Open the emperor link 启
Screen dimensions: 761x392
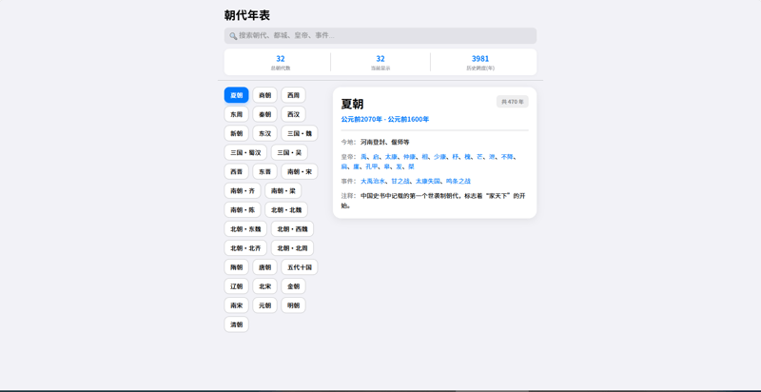pyautogui.click(x=376, y=157)
